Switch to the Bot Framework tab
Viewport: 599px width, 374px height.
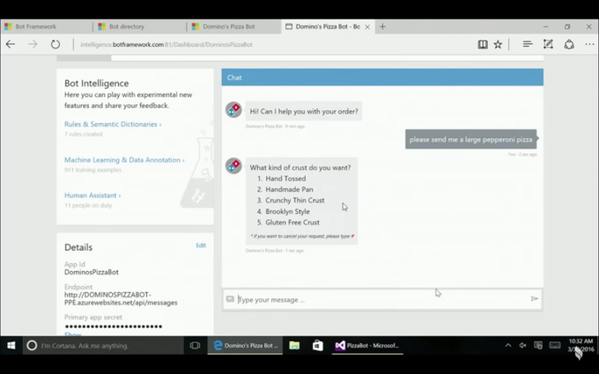tap(47, 26)
